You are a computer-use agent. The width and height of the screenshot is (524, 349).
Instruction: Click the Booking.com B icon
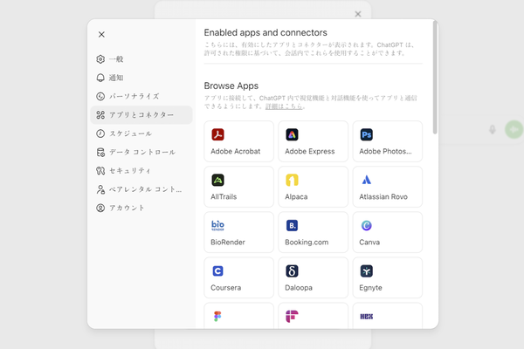coord(292,225)
